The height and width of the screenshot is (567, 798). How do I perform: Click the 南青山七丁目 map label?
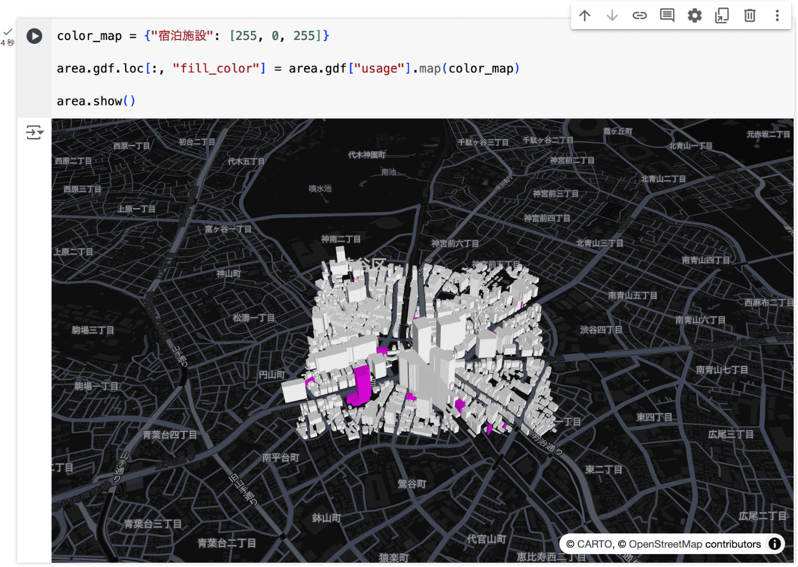(722, 370)
